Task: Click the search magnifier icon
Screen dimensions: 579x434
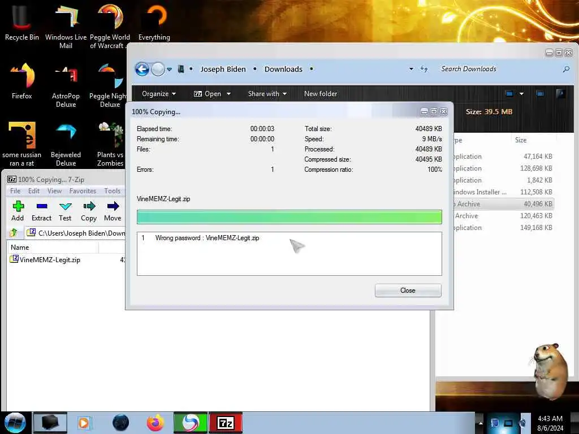Action: 565,69
